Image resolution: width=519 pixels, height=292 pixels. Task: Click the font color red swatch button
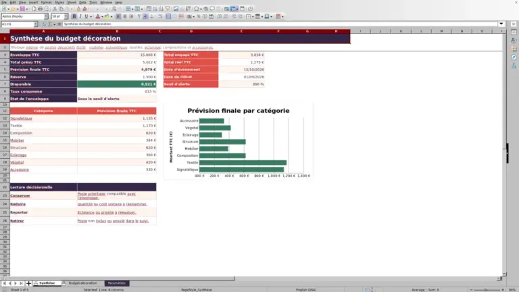[97, 16]
